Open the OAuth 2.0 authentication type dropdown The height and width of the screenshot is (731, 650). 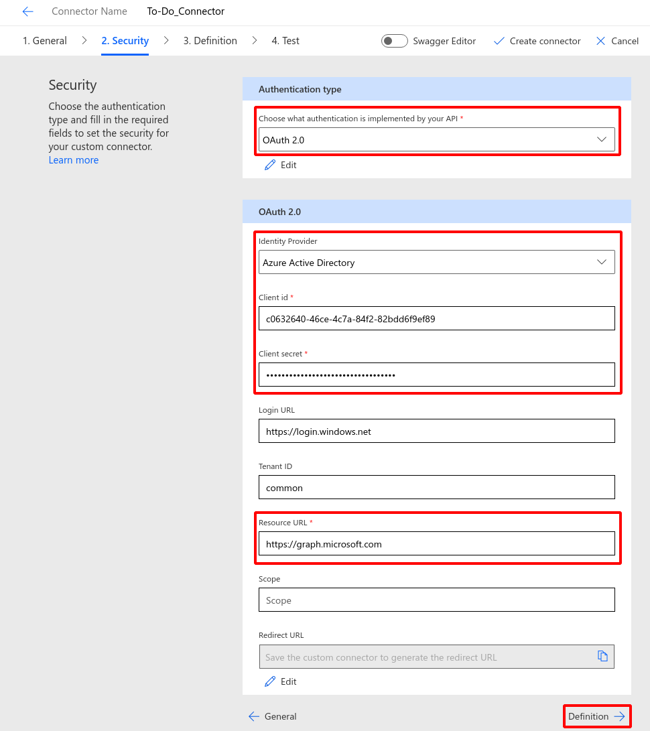pyautogui.click(x=436, y=139)
